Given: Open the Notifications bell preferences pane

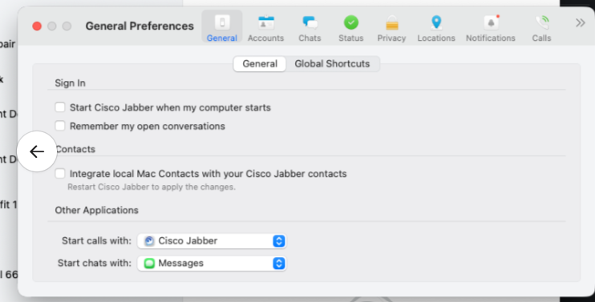Looking at the screenshot, I should pos(491,27).
